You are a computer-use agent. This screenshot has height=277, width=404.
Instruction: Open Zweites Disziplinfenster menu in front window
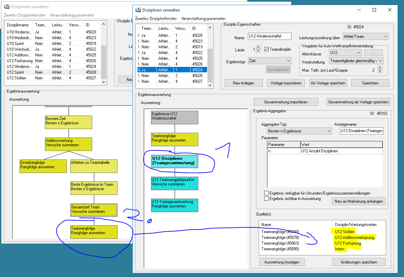click(156, 19)
